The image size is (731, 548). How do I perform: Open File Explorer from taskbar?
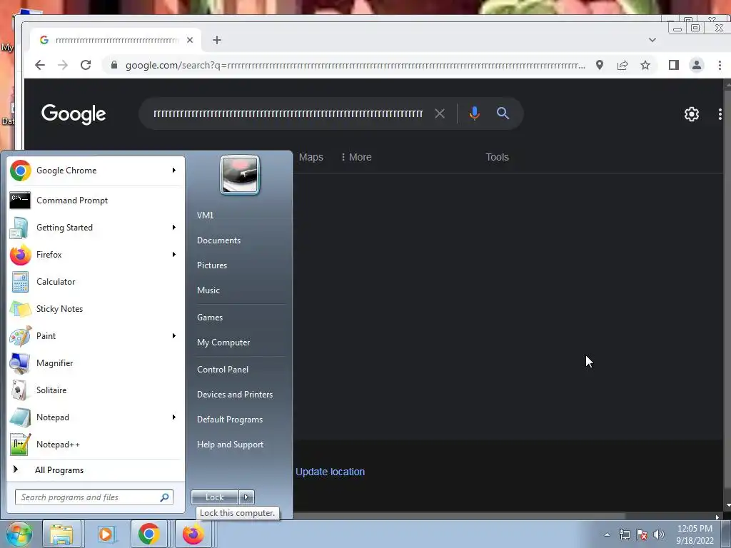[x=61, y=534]
